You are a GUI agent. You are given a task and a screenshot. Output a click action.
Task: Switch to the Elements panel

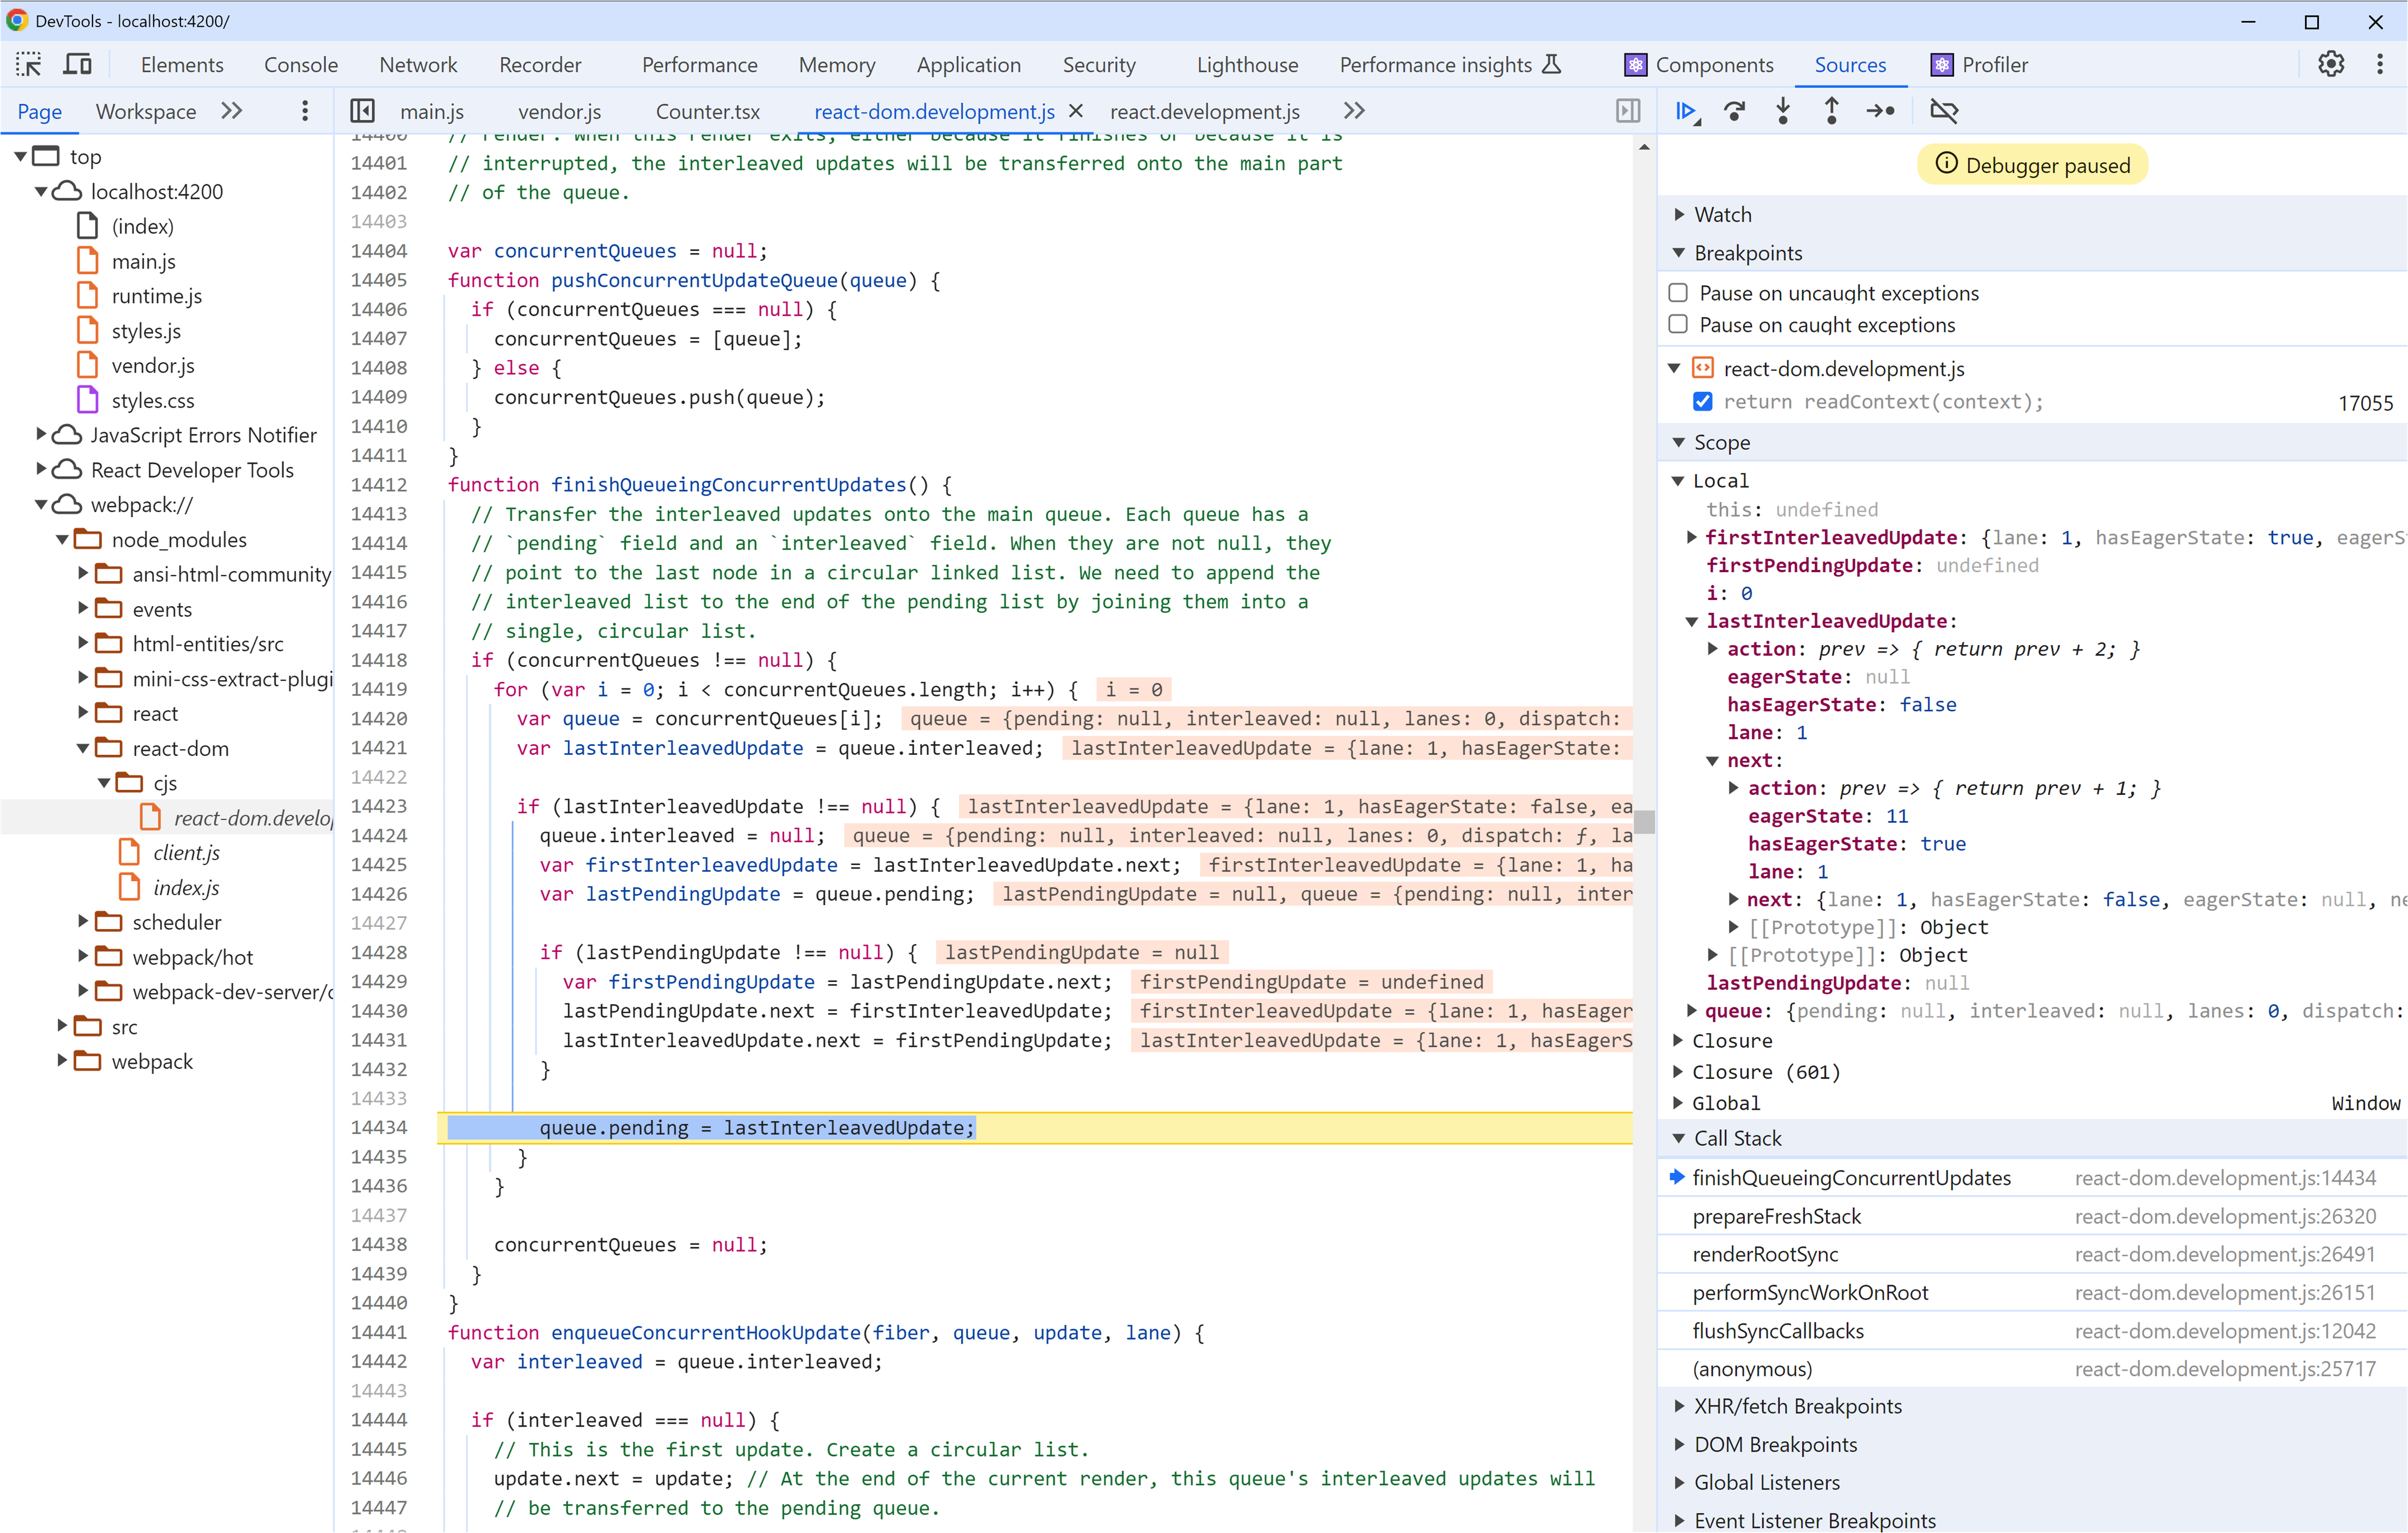[x=182, y=65]
